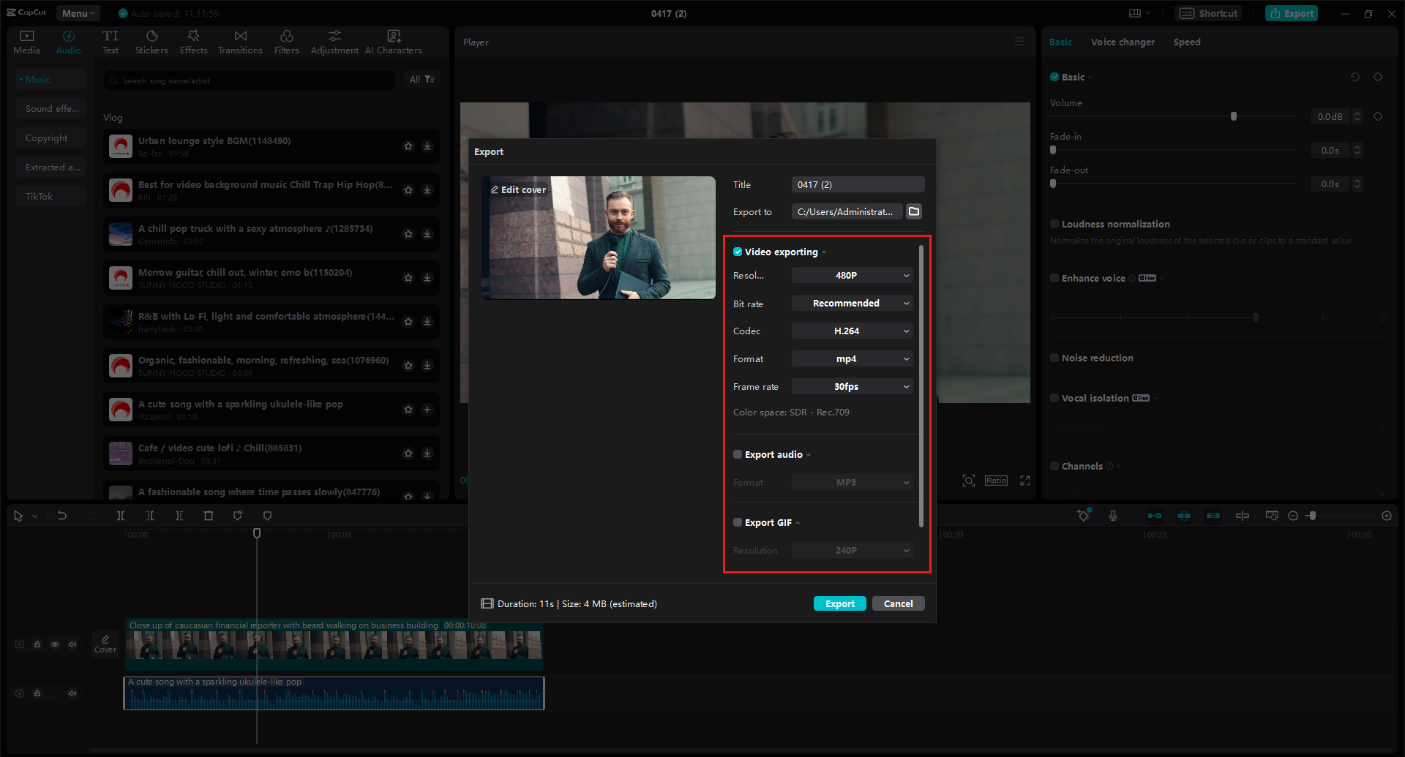Click the Fade-in slider handle

tap(1053, 150)
